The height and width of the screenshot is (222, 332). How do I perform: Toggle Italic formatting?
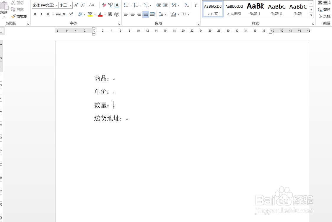coord(41,14)
